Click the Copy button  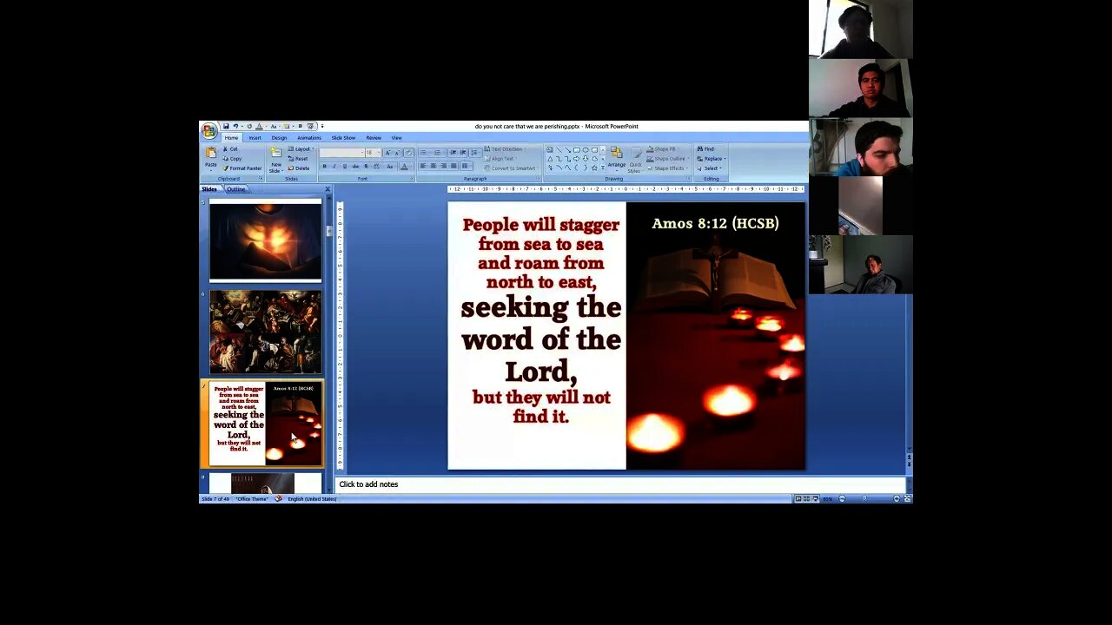(232, 159)
